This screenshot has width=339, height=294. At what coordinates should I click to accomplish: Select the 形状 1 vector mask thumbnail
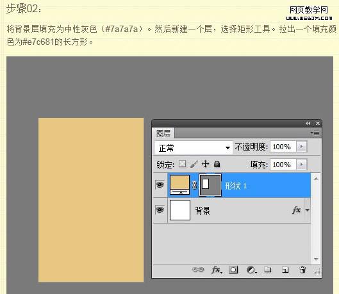click(x=210, y=185)
